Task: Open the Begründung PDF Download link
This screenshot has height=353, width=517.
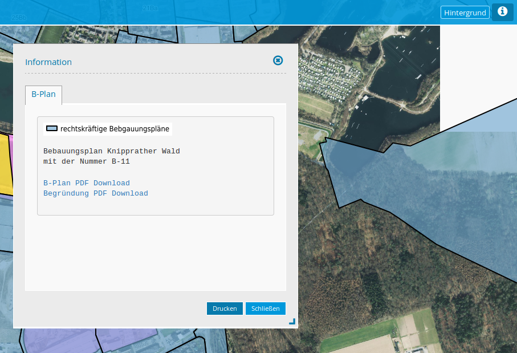Action: [x=96, y=193]
